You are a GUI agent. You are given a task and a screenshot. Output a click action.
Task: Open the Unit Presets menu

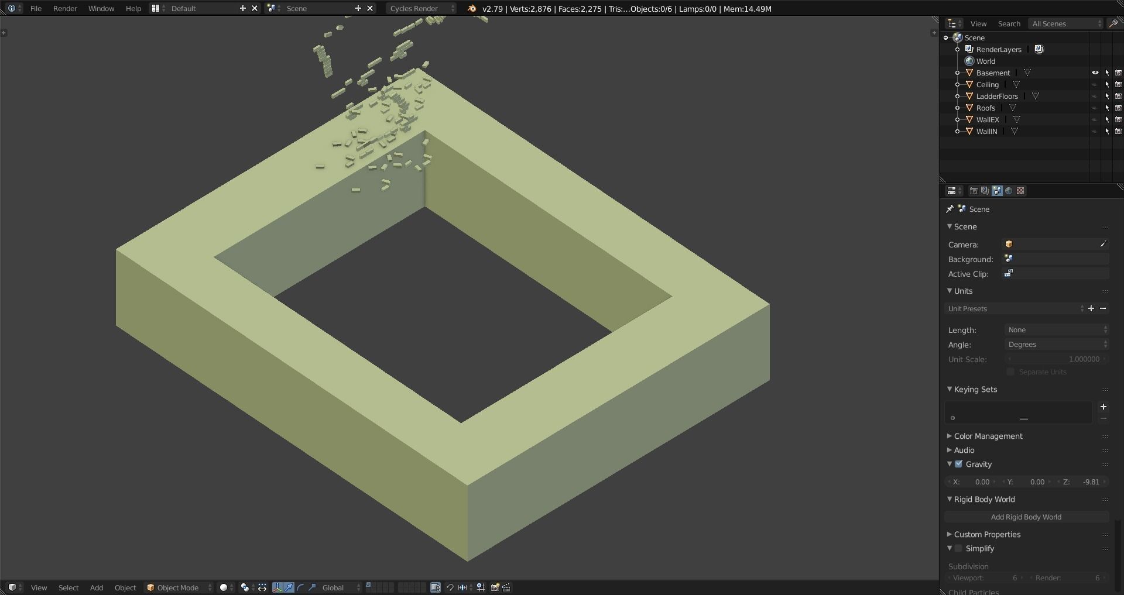coord(1015,308)
